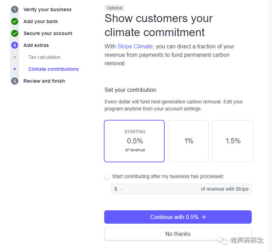
Task: Click the step 5 number circle icon
Action: tap(15, 81)
